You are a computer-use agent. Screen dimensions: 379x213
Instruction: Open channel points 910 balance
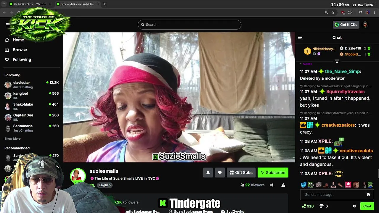308,206
